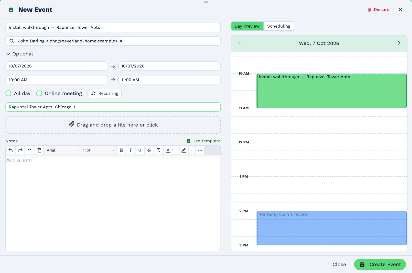Remove attendee John Darling with the x
Image resolution: width=412 pixels, height=273 pixels.
(x=121, y=41)
